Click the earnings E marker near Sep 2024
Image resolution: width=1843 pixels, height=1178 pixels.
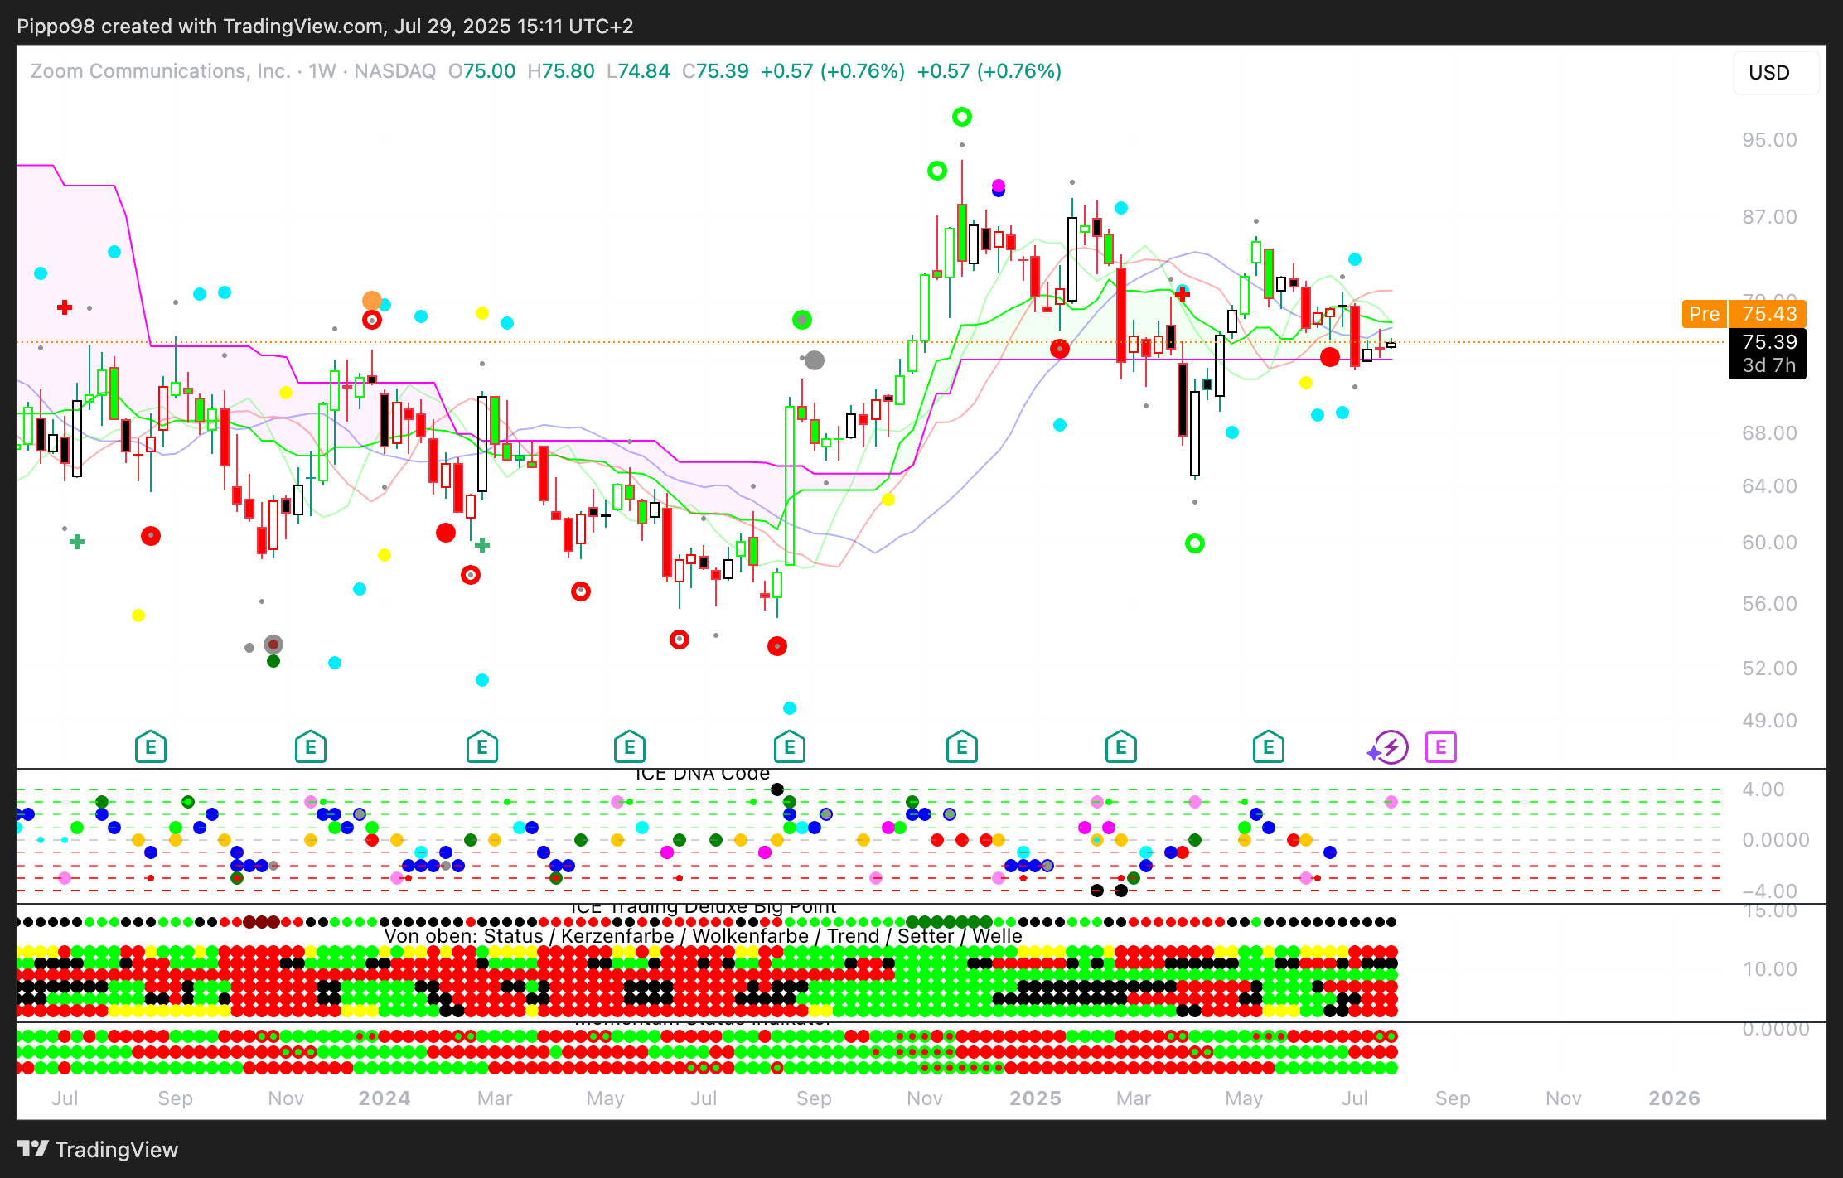[x=789, y=747]
